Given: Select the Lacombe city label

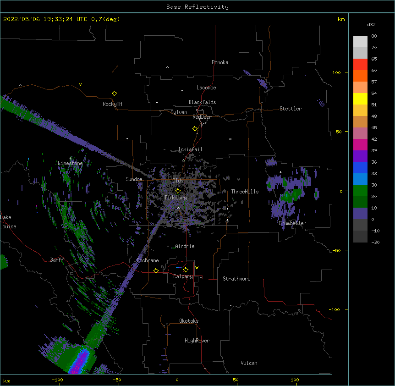Looking at the screenshot, I should (206, 88).
